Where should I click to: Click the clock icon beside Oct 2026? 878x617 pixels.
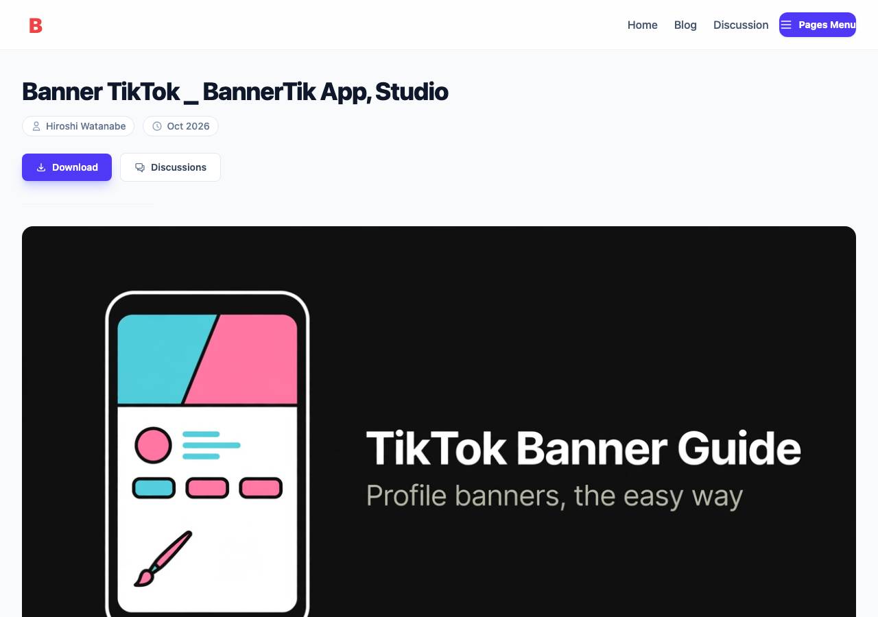(x=157, y=126)
